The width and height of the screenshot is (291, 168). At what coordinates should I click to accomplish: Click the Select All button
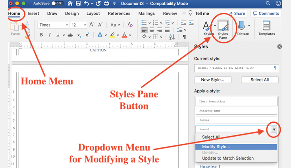point(260,80)
